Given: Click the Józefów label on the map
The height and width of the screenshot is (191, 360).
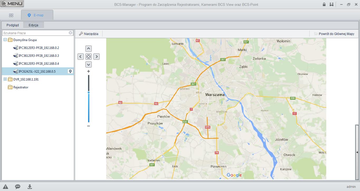Looking at the screenshot, I should point(281,139).
